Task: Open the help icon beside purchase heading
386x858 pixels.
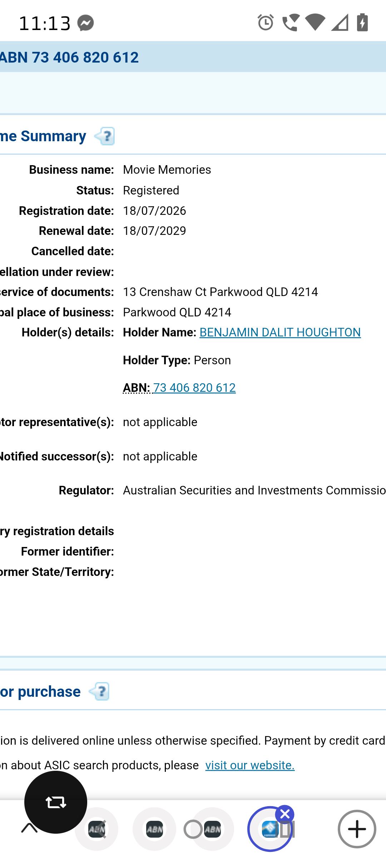Action: point(99,691)
